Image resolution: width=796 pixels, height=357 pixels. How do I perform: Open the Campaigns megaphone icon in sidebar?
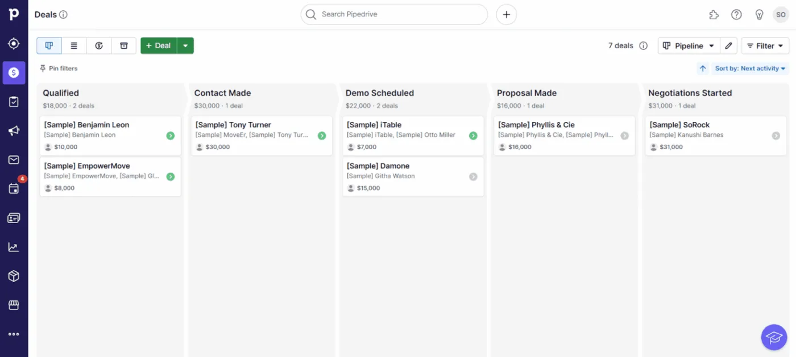click(14, 131)
